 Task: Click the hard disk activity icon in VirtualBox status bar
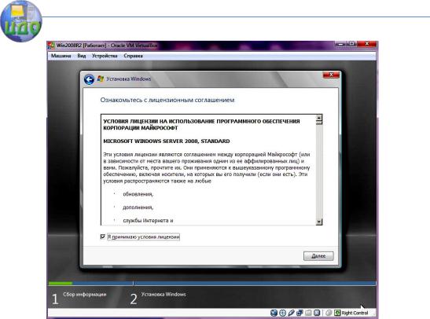tap(274, 313)
